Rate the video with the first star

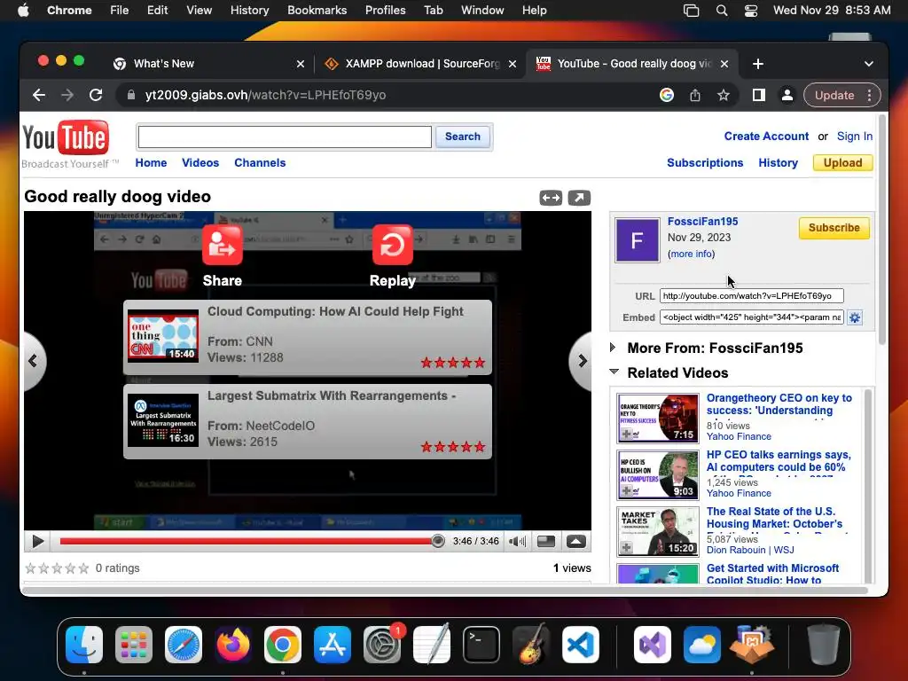click(x=31, y=568)
